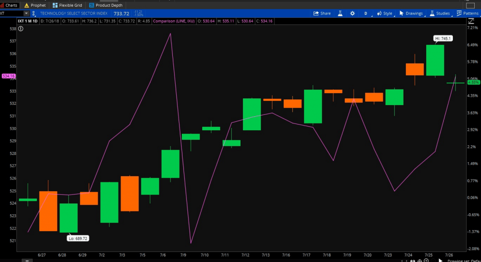Click the zoom in magnifier icon at bottom
The image size is (481, 262).
[x=427, y=261]
